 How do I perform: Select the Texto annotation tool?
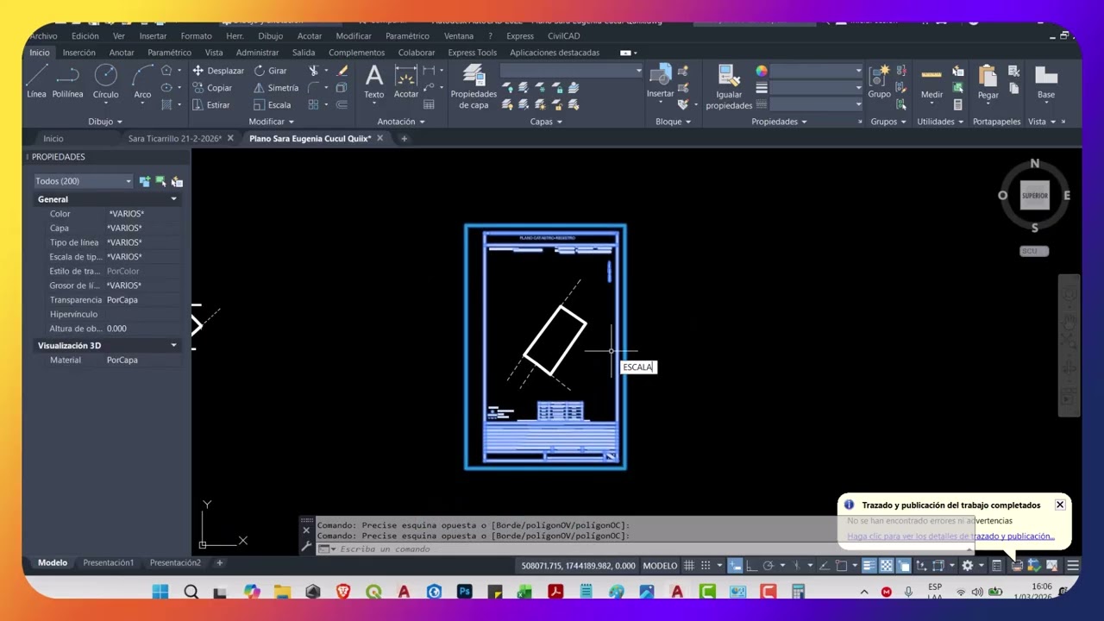coord(373,83)
